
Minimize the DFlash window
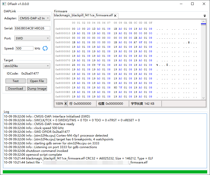pos(181,4)
